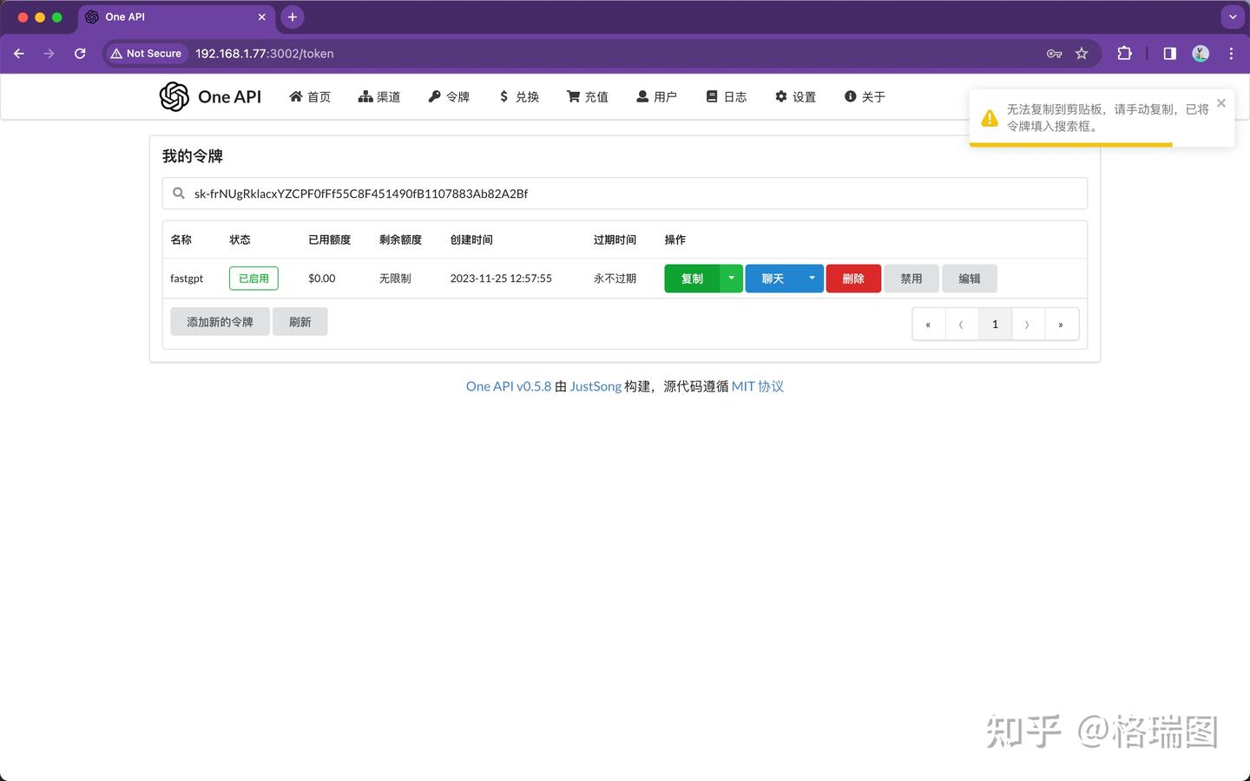Viewport: 1250px width, 781px height.
Task: Open the MIT 协议 license link
Action: 758,386
